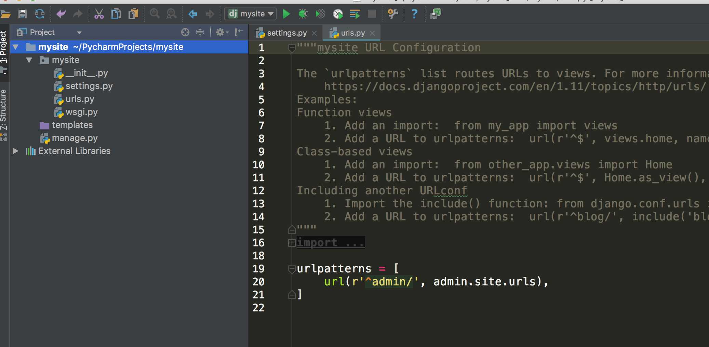
Task: Open the mysite run configuration dropdown
Action: point(251,14)
